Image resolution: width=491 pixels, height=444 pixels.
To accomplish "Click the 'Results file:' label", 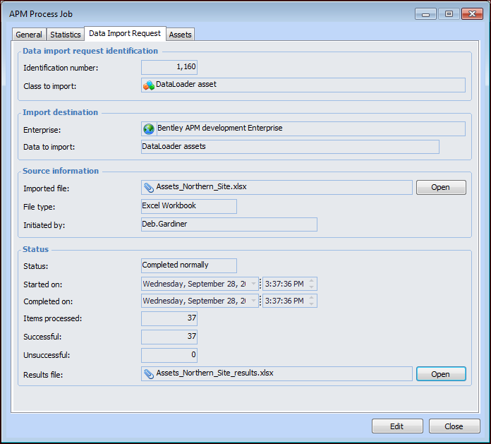I will click(43, 375).
